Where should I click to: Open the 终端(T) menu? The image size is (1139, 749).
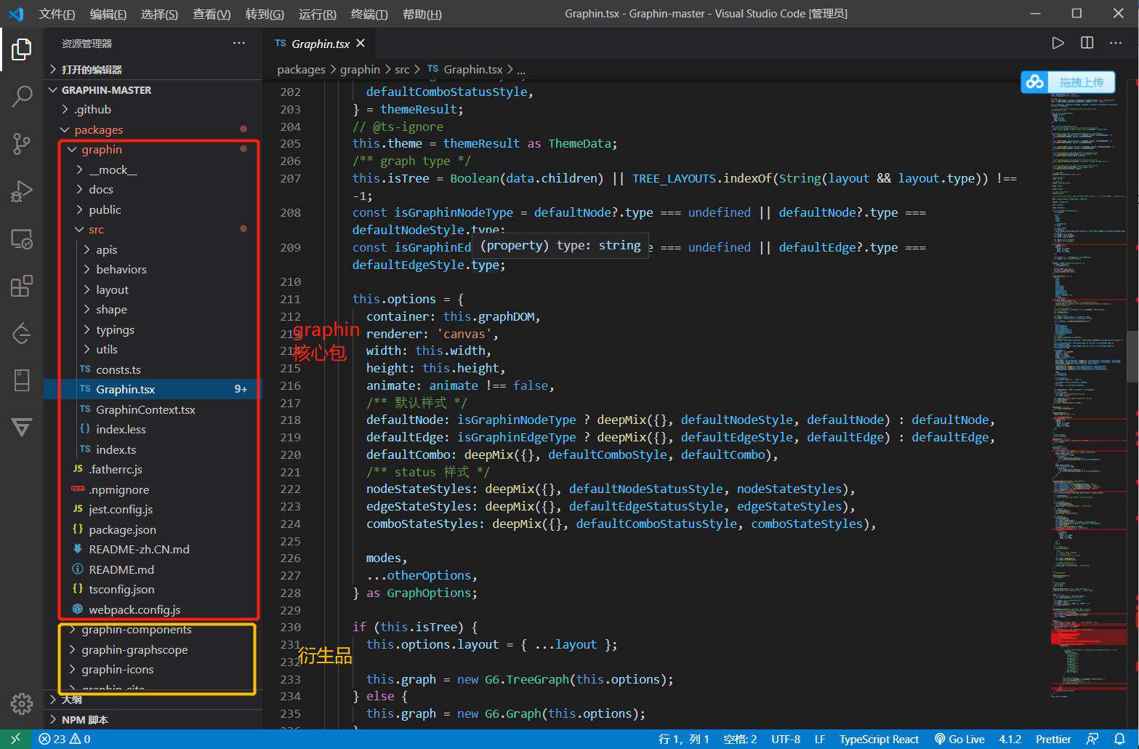pyautogui.click(x=369, y=14)
